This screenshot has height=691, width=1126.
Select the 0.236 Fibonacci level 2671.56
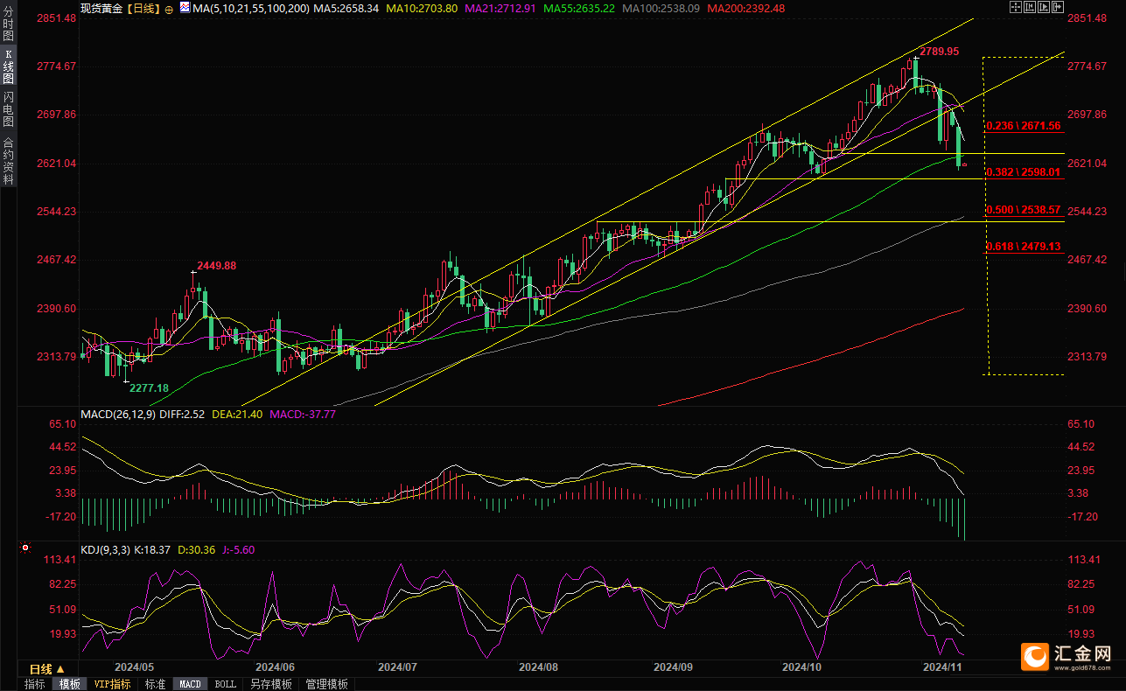coord(1023,126)
